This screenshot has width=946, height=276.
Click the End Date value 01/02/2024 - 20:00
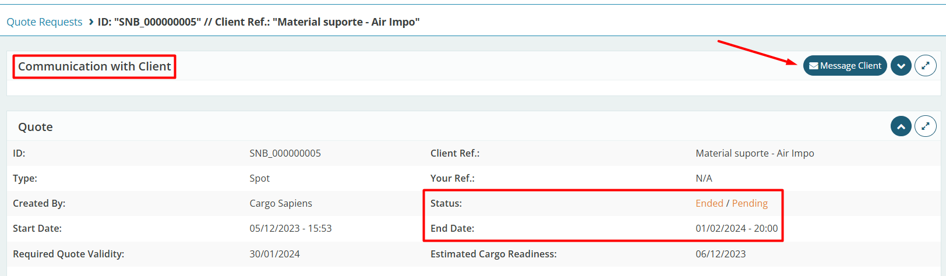(x=736, y=228)
